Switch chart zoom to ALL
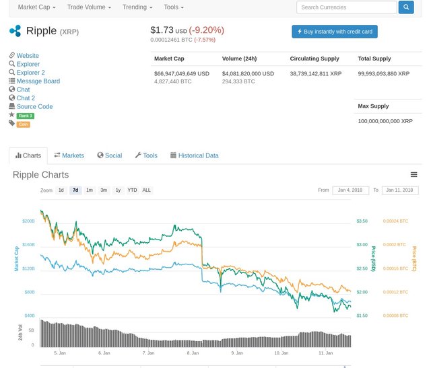The image size is (431, 368). pos(146,190)
